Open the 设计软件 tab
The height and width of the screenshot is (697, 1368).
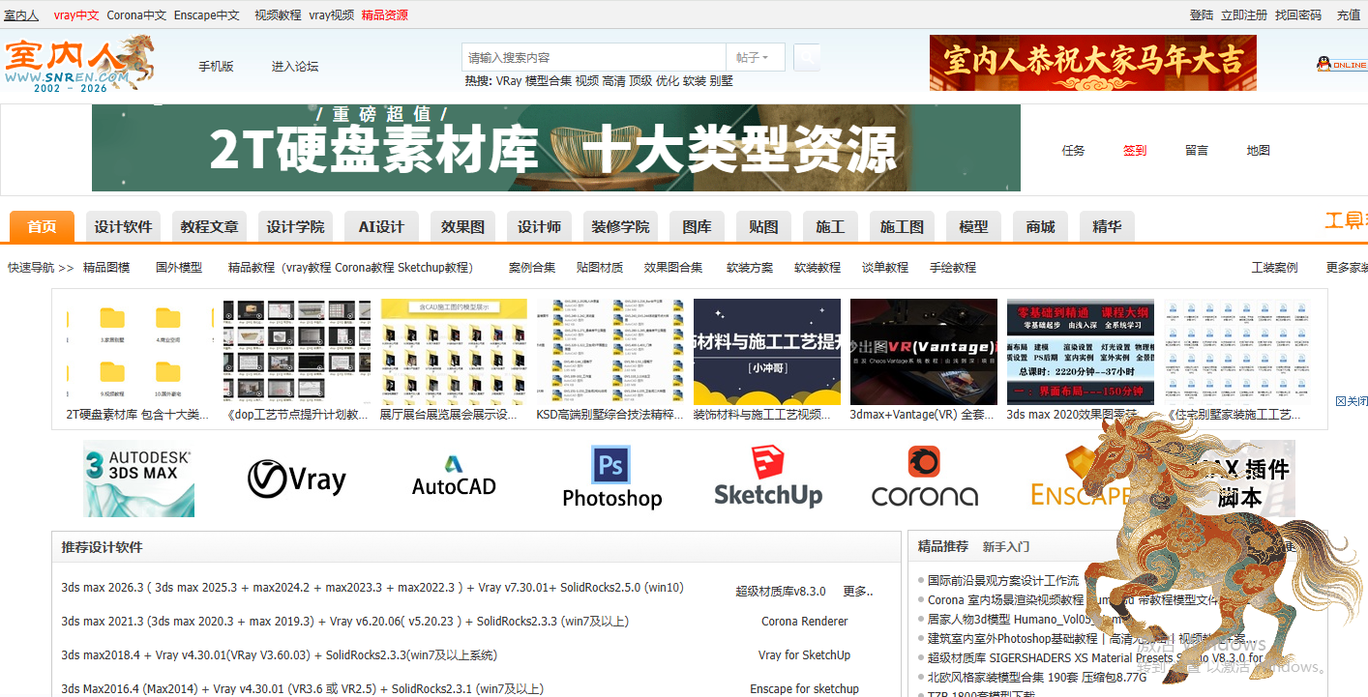tap(123, 227)
